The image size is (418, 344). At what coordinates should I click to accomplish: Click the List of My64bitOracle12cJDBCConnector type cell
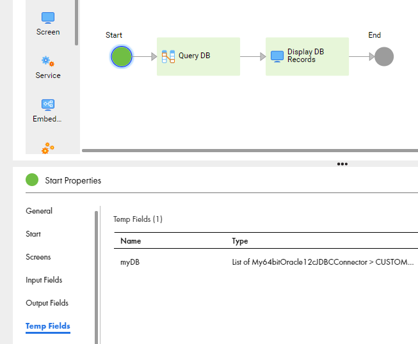click(323, 262)
